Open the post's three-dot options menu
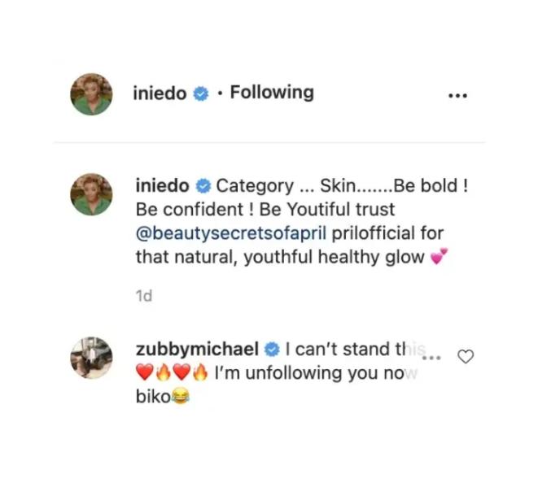The width and height of the screenshot is (538, 478). [458, 95]
